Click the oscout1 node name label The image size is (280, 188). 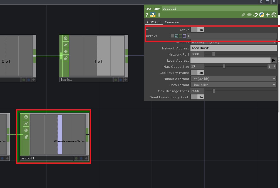coord(47,158)
